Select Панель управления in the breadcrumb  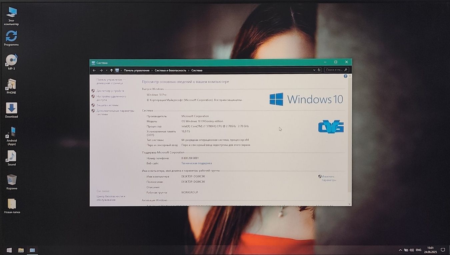click(137, 70)
